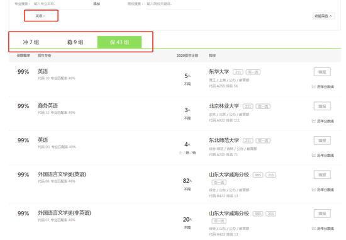Viewport: 346px width, 240px height.
Task: Click the 211 tag beside 北京林业大学
Action: tap(248, 106)
